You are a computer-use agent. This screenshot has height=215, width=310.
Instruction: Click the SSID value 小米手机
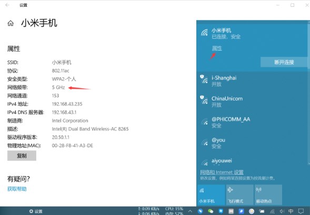click(62, 63)
